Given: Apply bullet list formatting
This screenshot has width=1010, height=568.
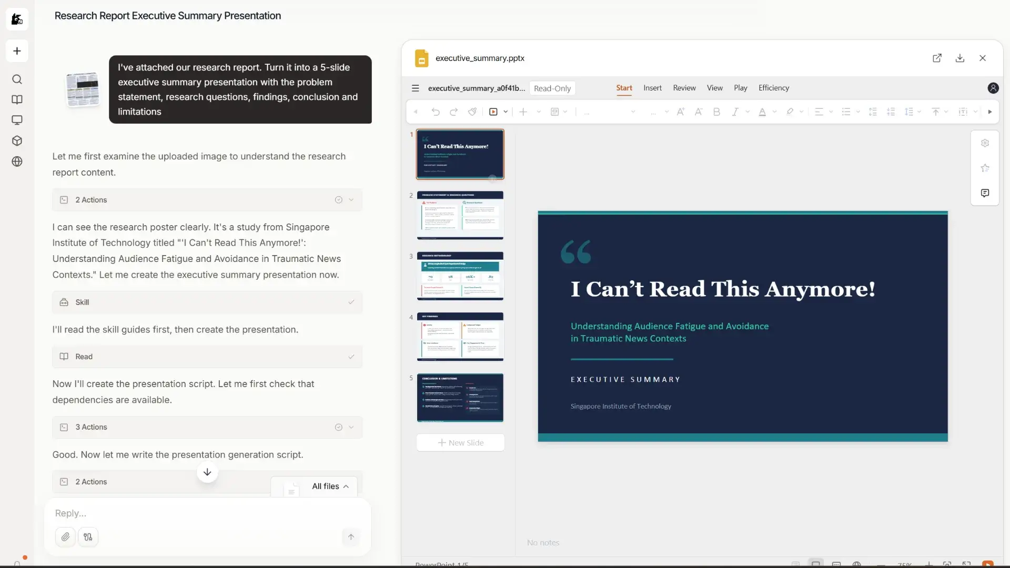Looking at the screenshot, I should click(846, 112).
